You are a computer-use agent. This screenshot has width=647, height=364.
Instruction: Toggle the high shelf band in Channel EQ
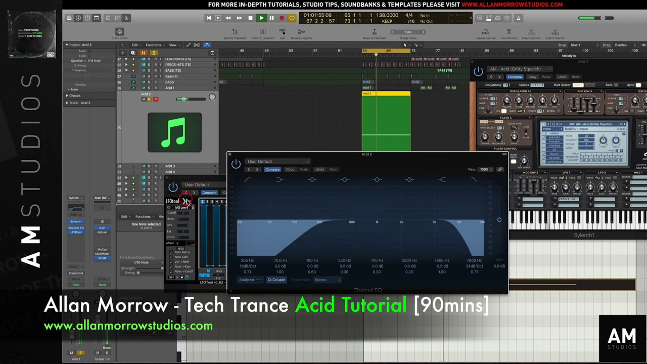point(442,179)
